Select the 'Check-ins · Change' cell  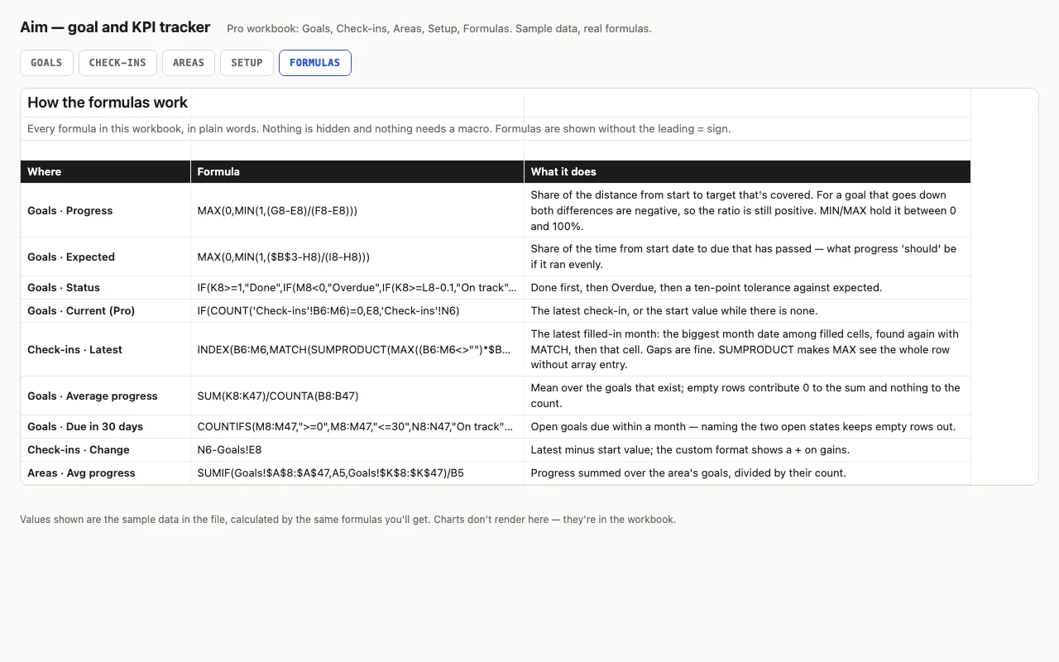pos(106,450)
